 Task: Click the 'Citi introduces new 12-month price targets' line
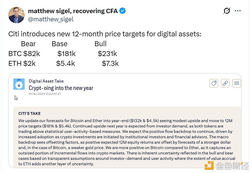coord(105,34)
